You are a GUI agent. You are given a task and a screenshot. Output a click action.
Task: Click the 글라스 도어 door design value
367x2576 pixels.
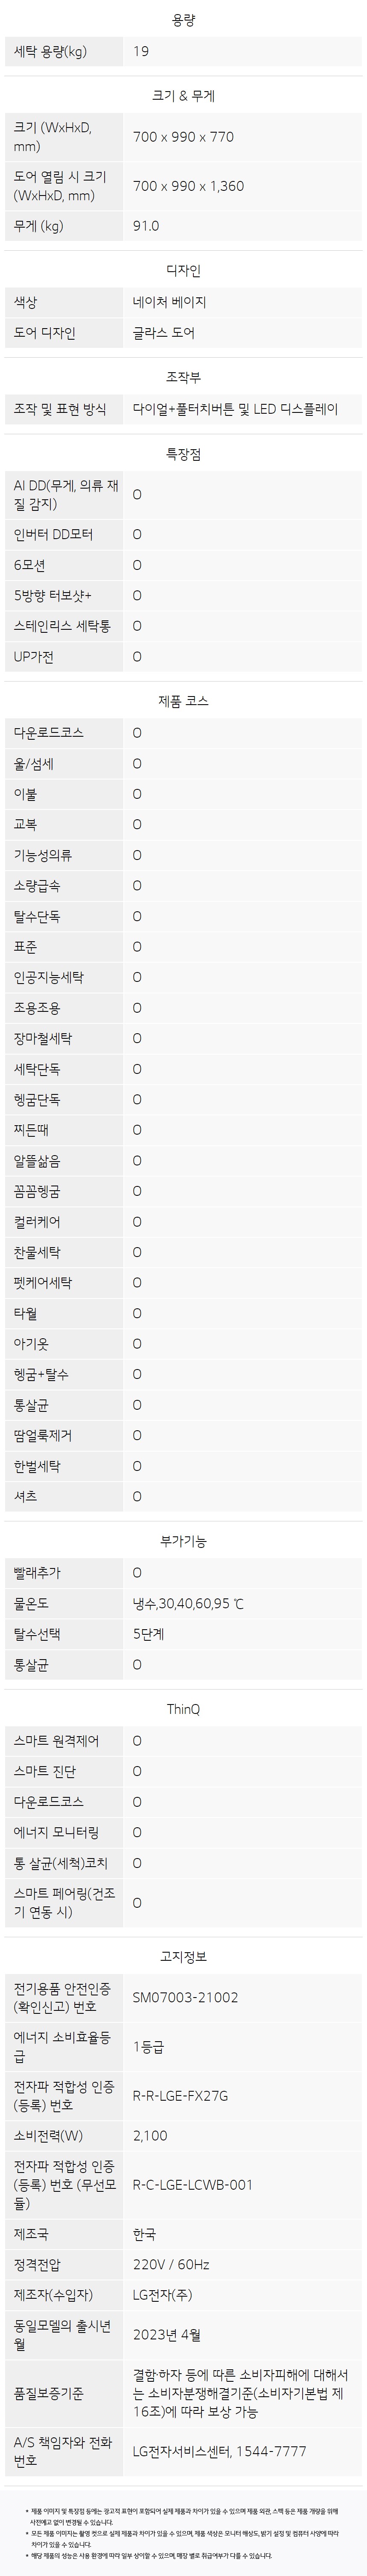coord(163,333)
